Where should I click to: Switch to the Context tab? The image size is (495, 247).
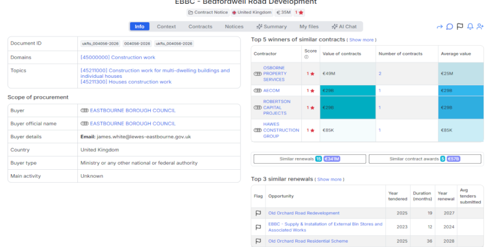pos(166,27)
